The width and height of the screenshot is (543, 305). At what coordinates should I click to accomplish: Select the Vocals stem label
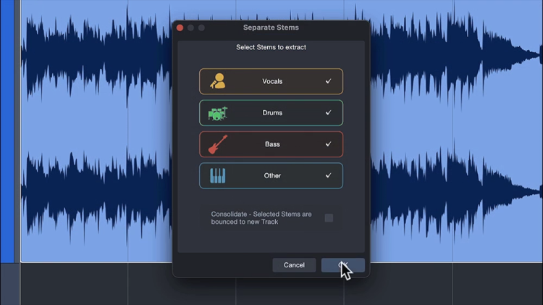(272, 81)
